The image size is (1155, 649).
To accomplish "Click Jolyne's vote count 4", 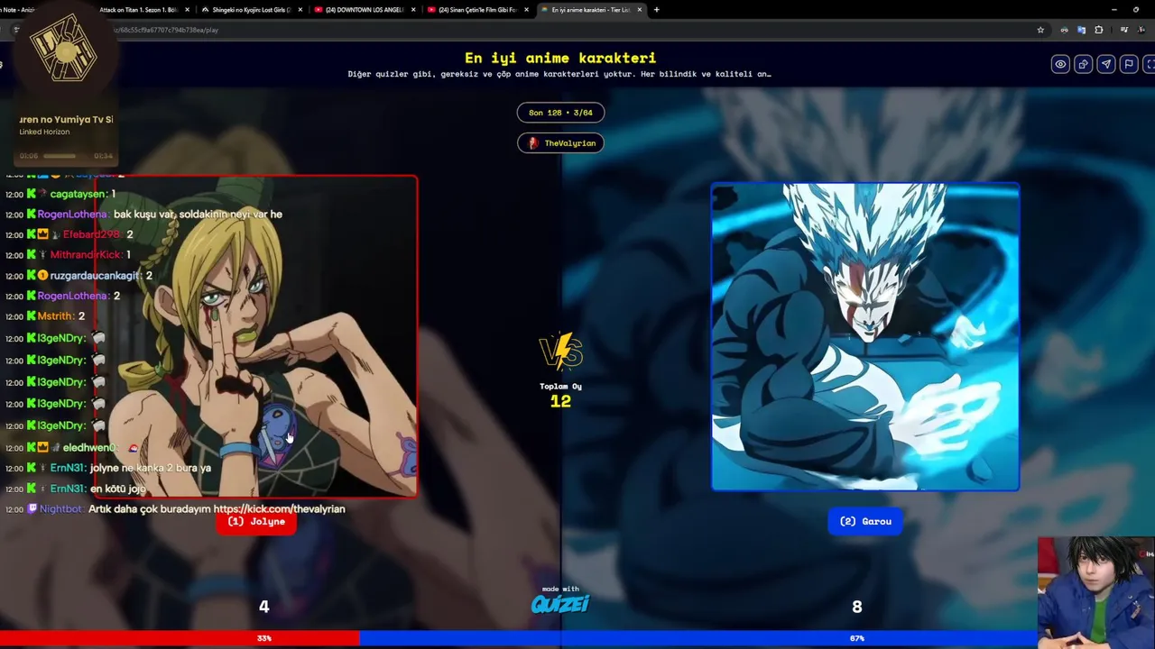I will (263, 607).
